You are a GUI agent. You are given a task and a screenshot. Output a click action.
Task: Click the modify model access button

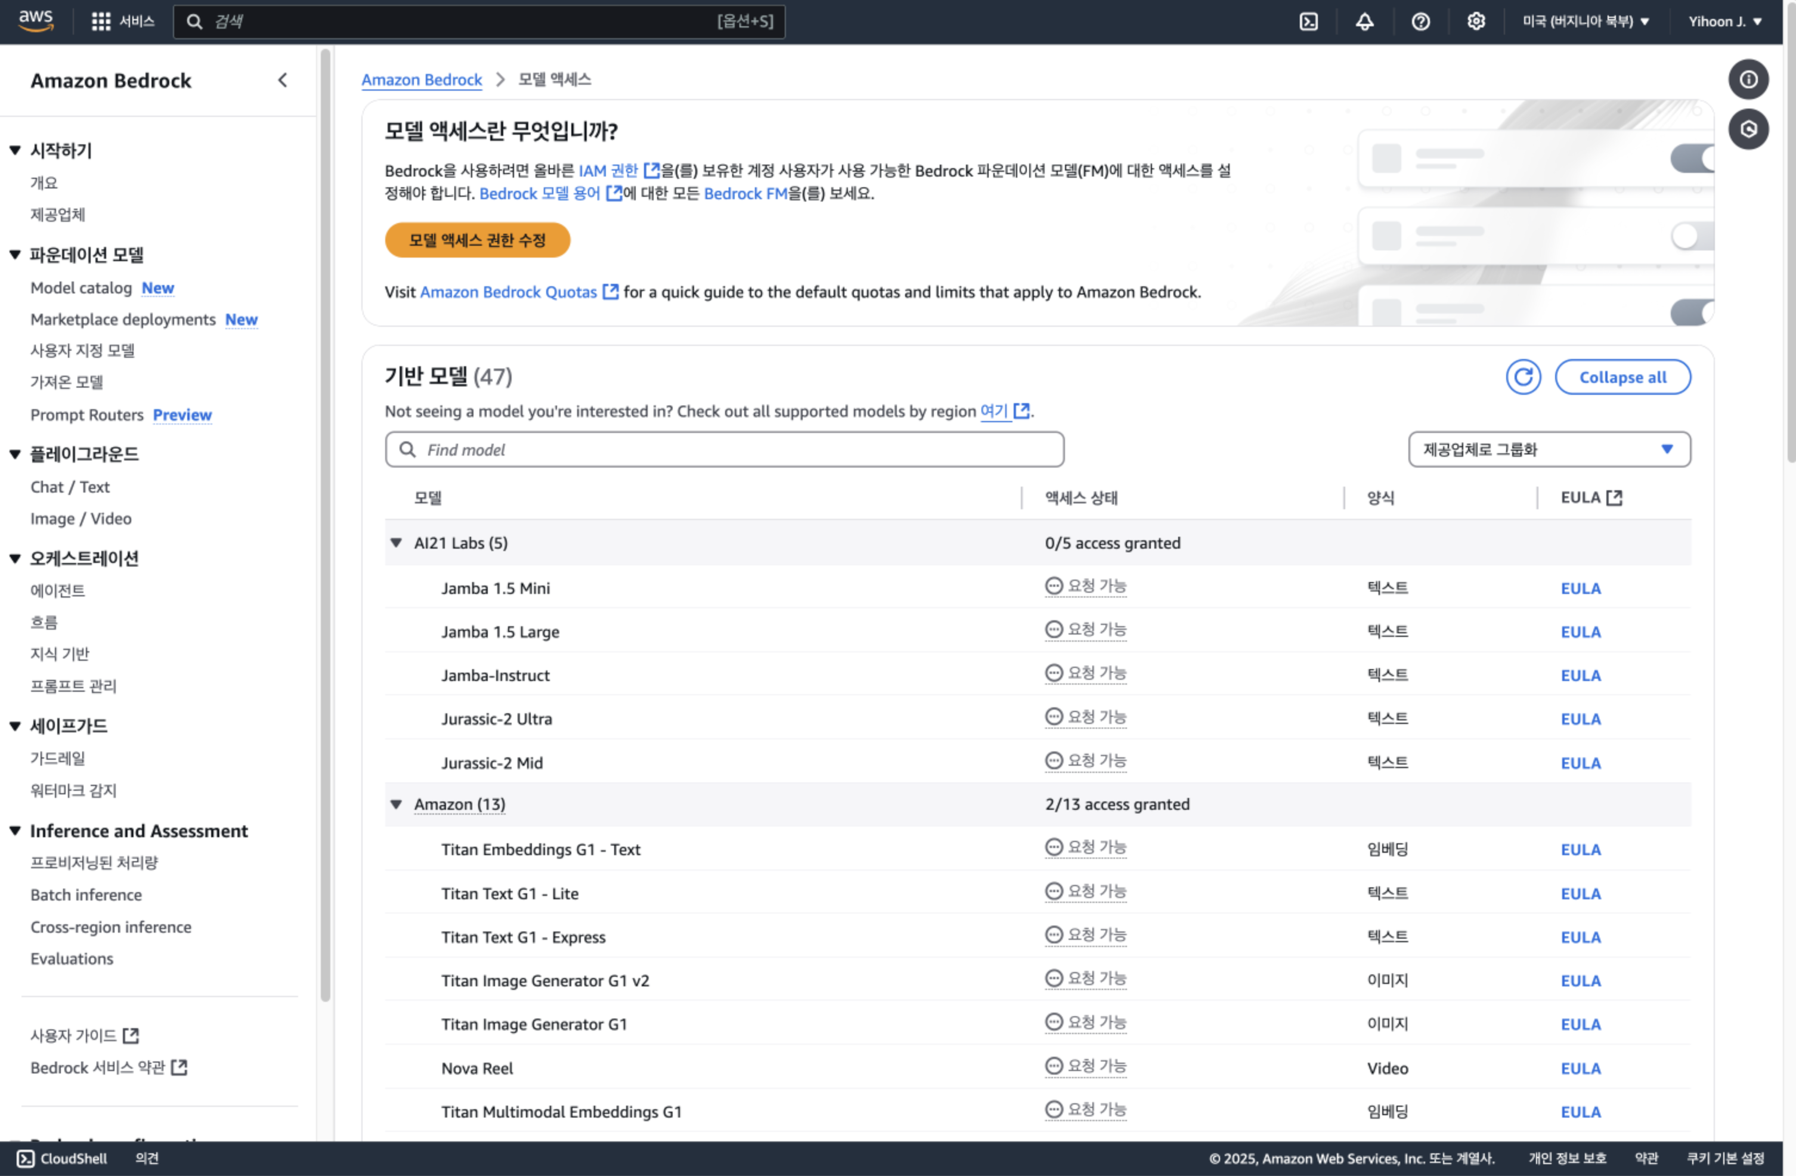[477, 240]
